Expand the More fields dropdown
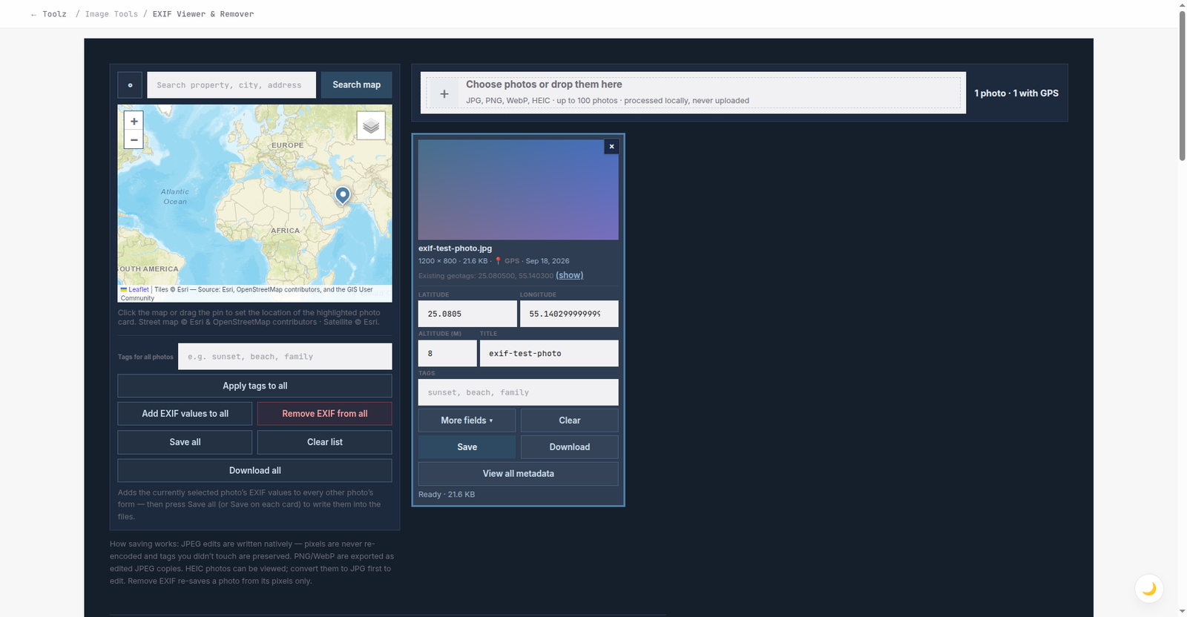Viewport: 1187px width, 617px height. (x=467, y=420)
